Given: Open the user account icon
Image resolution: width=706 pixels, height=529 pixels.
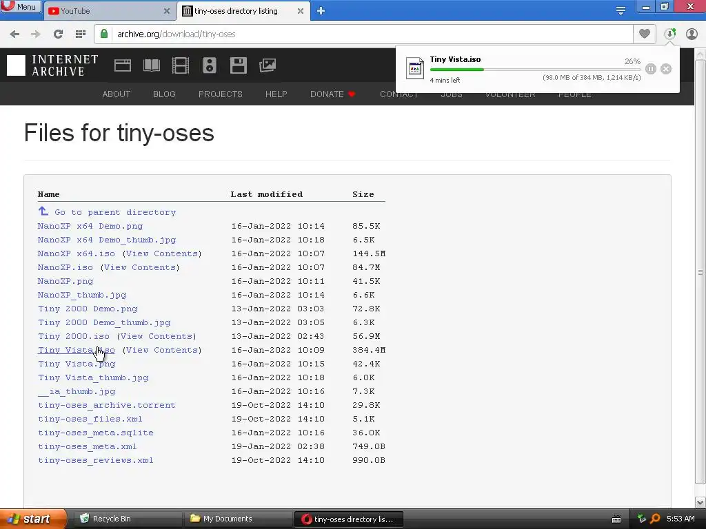Looking at the screenshot, I should tap(692, 34).
